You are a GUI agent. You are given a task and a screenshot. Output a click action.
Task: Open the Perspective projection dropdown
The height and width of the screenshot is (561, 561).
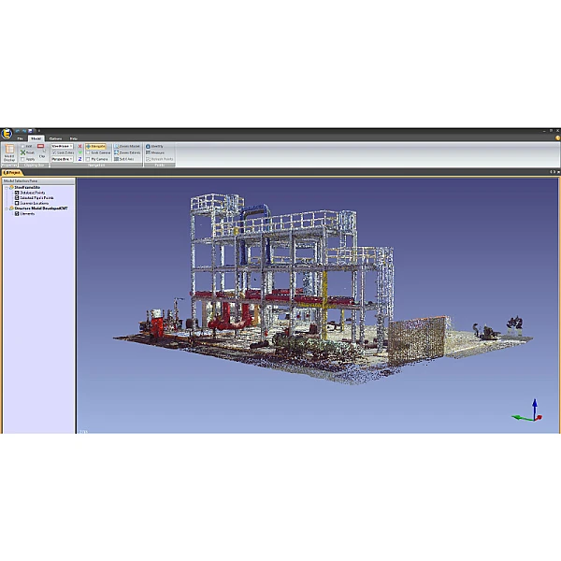point(63,159)
